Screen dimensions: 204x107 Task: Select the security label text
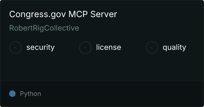[x=41, y=47]
